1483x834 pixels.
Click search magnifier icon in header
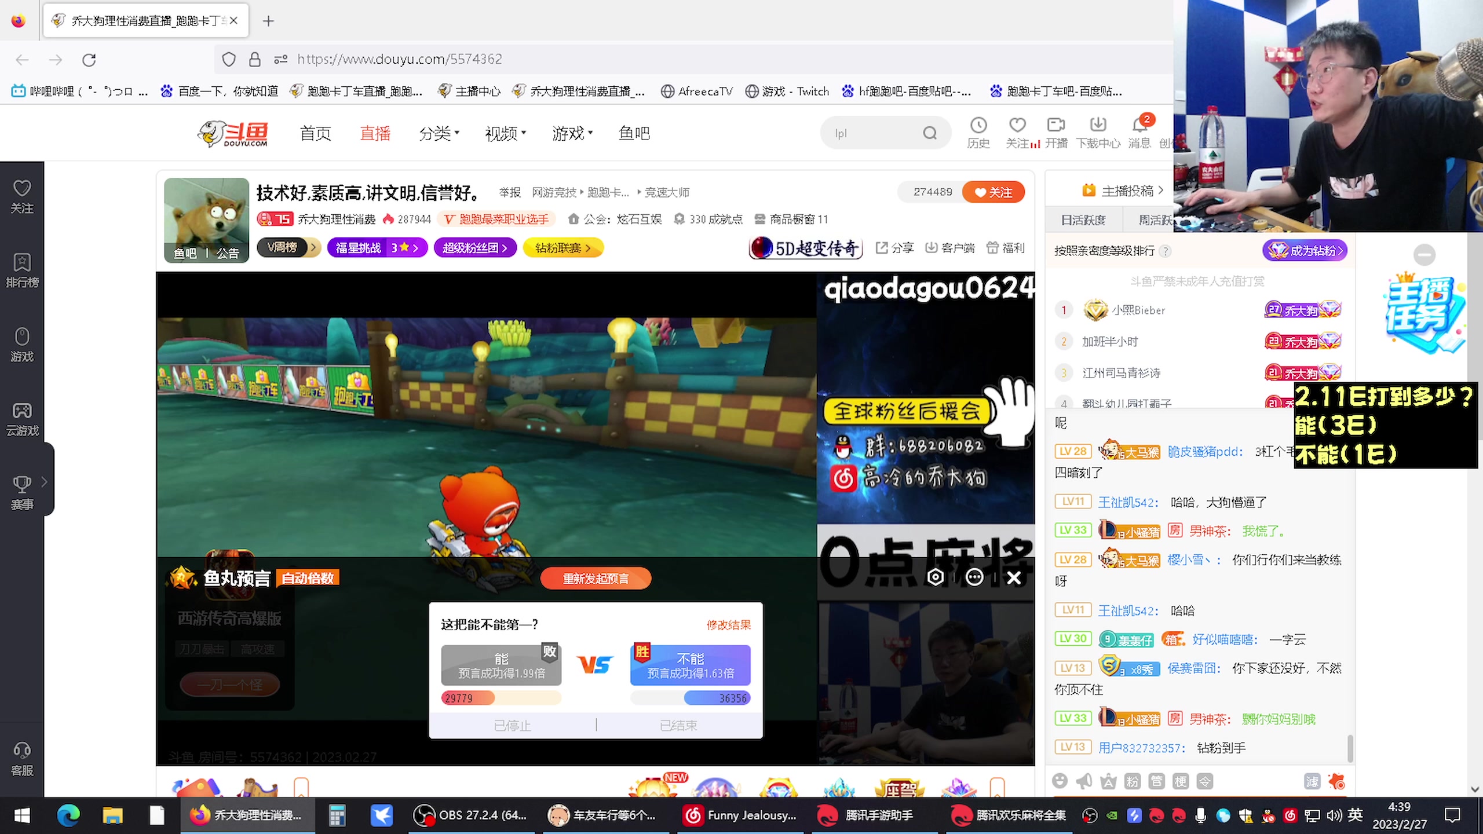point(930,133)
